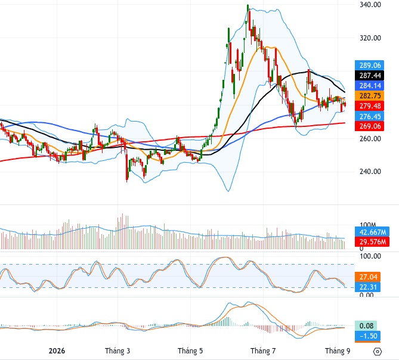
Task: Click the Tháng 9 time axis marker
Action: click(338, 351)
